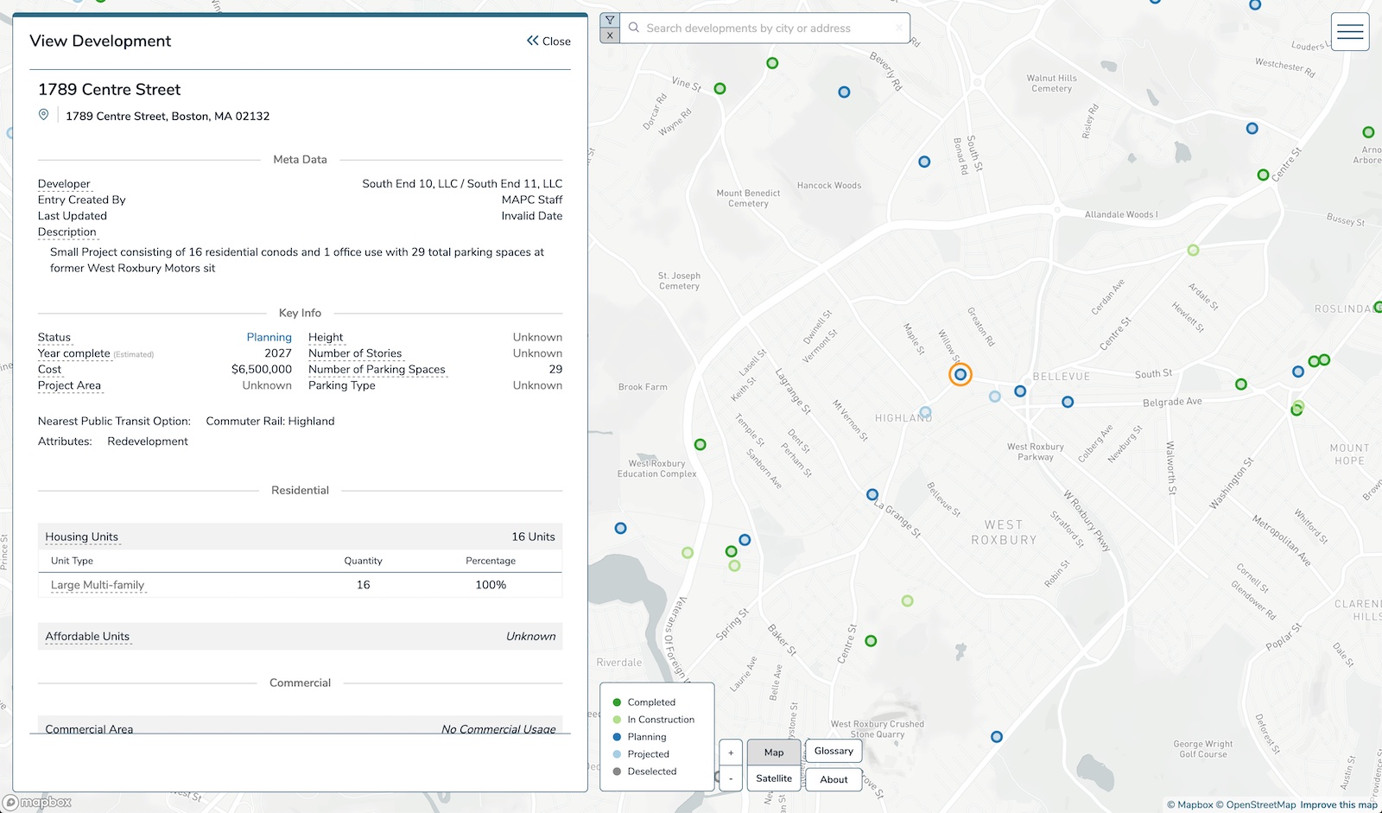The image size is (1382, 813).
Task: Click the orange-highlighted marker near Willow St
Action: click(x=960, y=374)
